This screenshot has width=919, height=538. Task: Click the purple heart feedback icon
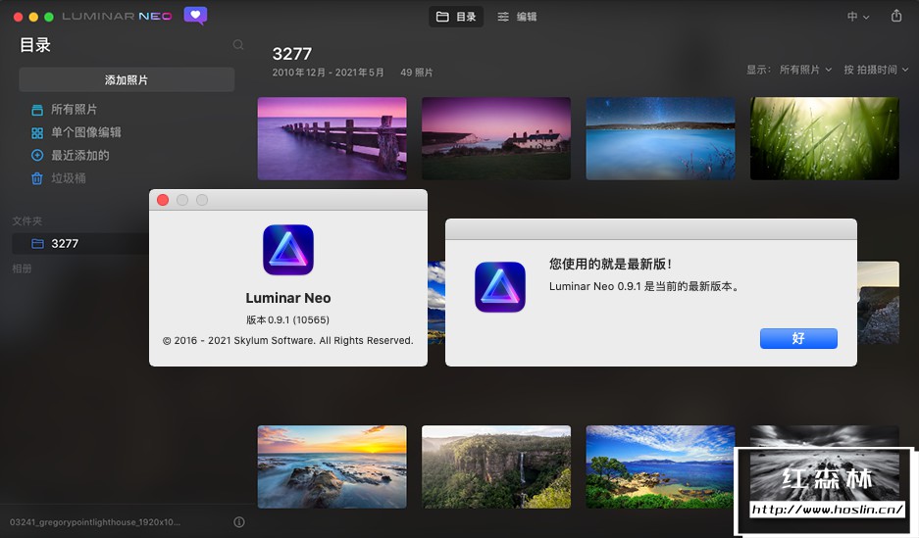[x=195, y=16]
